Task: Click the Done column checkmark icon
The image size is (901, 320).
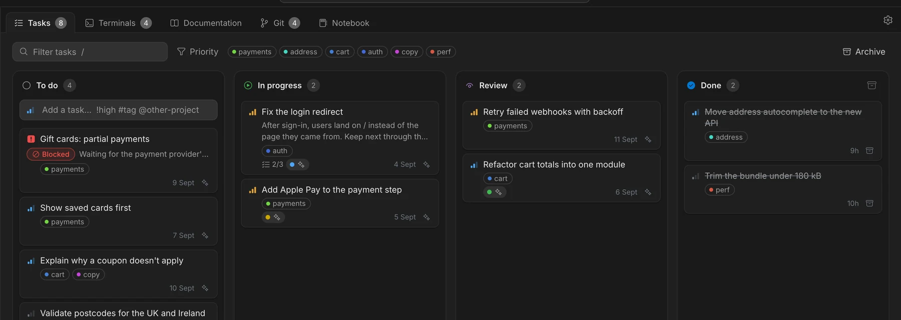Action: coord(691,85)
